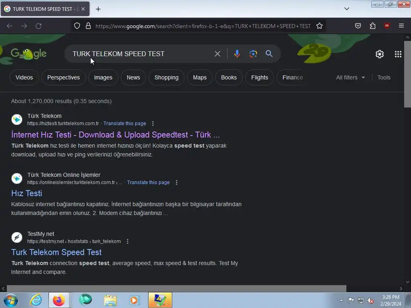Image resolution: width=411 pixels, height=308 pixels.
Task: Click the scroll down arrow on scrollbar
Action: [x=407, y=282]
